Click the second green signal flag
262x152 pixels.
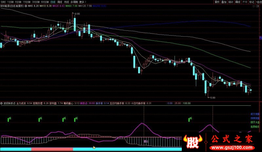[x=40, y=119]
